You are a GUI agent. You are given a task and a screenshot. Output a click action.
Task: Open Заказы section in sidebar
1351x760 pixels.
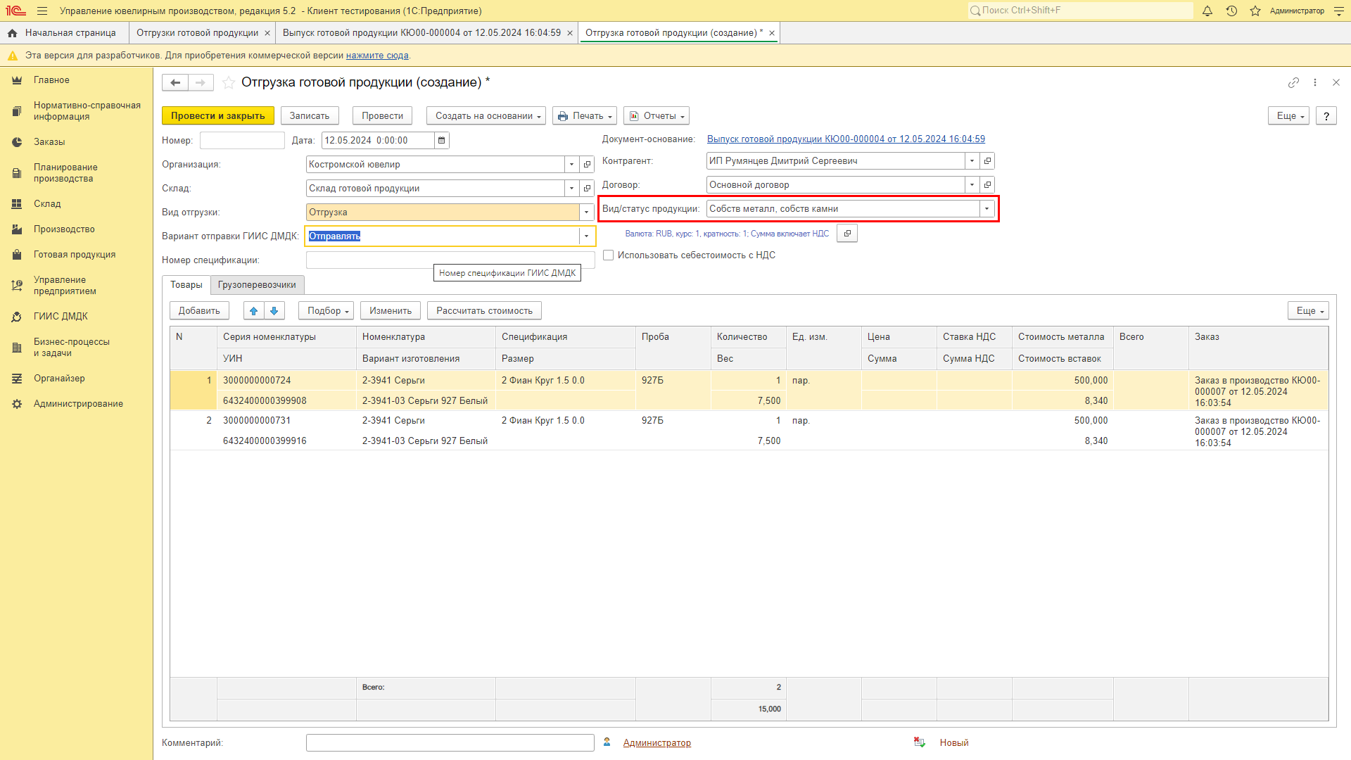click(x=49, y=142)
